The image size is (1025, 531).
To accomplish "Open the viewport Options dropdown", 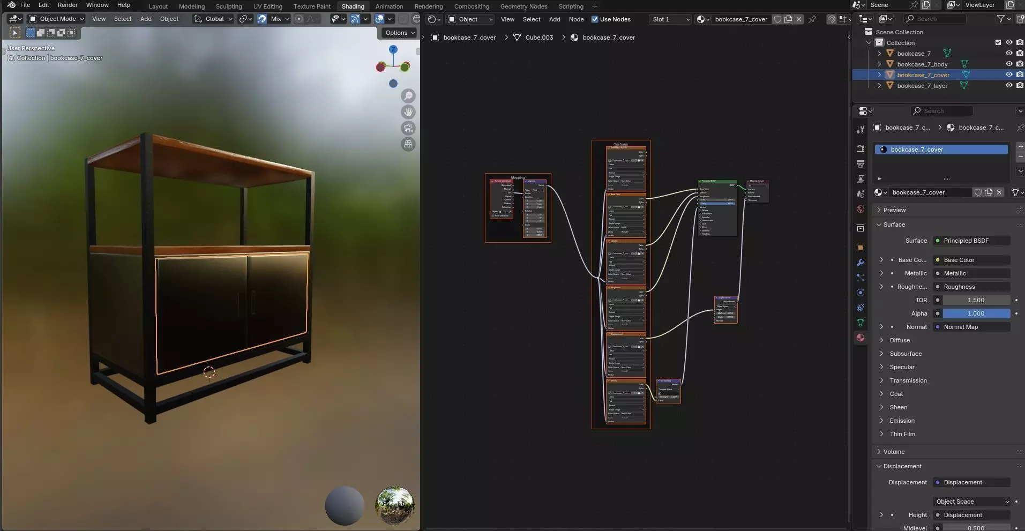I will point(400,33).
